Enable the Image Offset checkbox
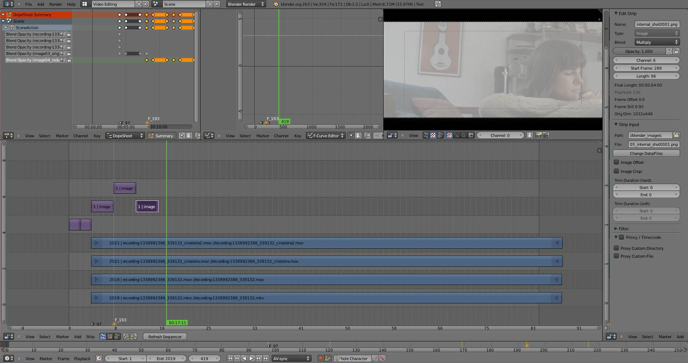The height and width of the screenshot is (363, 688). pos(616,162)
